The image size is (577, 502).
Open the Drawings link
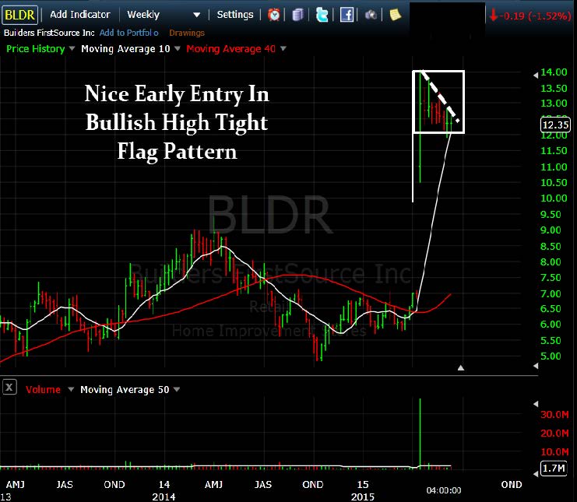(187, 33)
